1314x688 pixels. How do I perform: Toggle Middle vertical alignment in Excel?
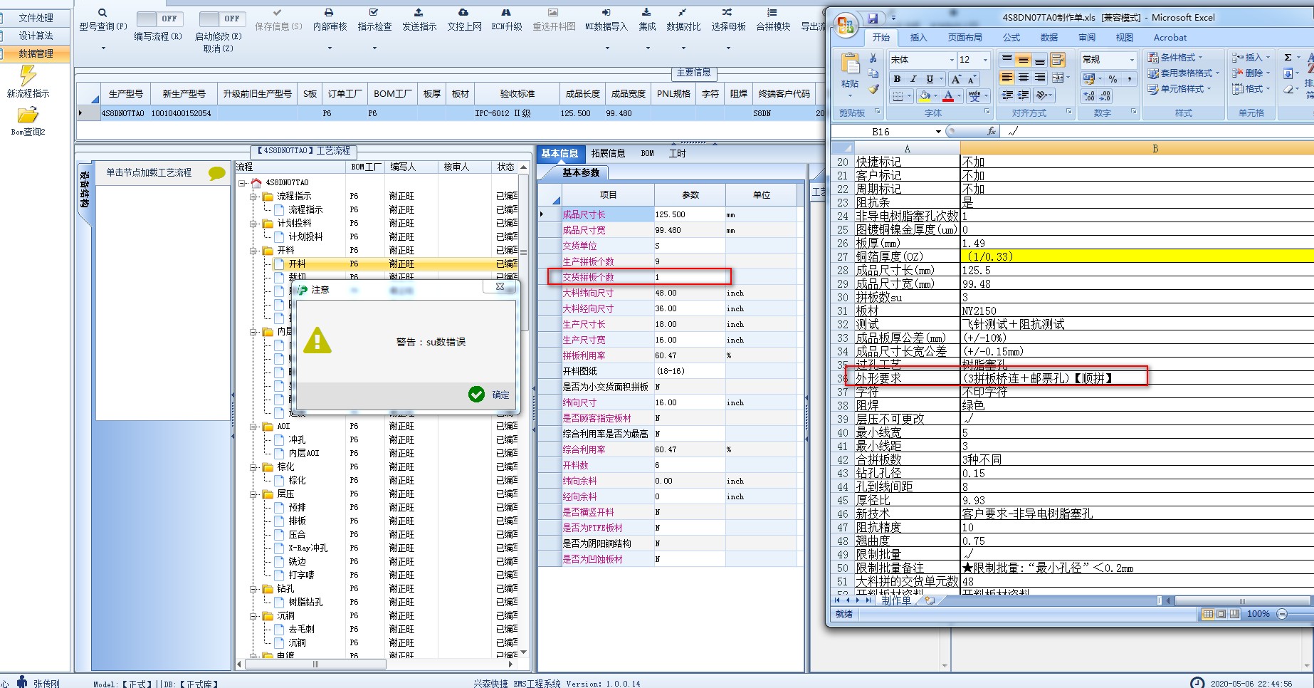[x=1023, y=60]
